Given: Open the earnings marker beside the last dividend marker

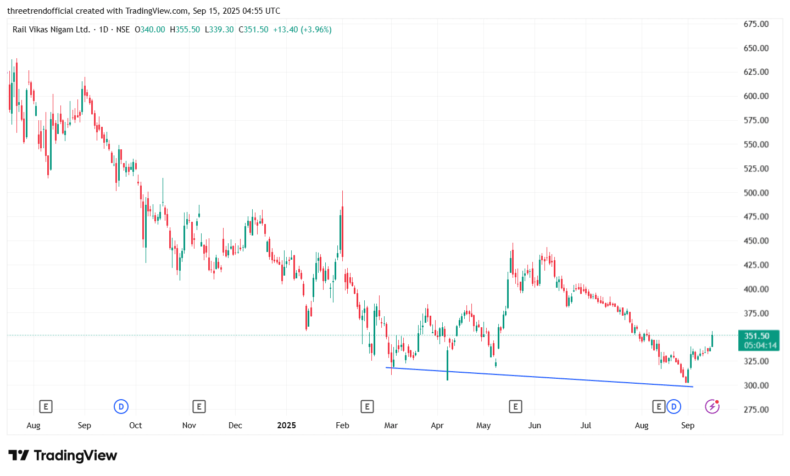Looking at the screenshot, I should 659,407.
